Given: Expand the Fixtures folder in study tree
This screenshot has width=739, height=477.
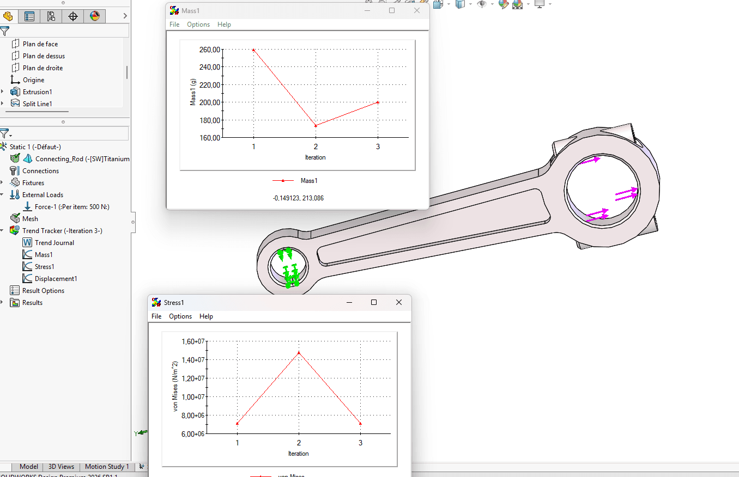Looking at the screenshot, I should click(3, 183).
